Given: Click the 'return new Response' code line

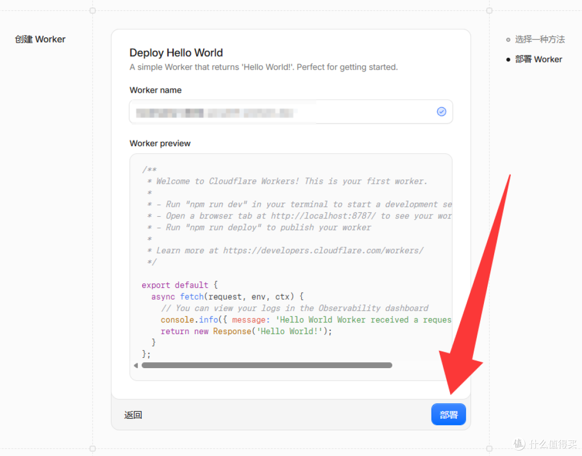Looking at the screenshot, I should [x=246, y=331].
